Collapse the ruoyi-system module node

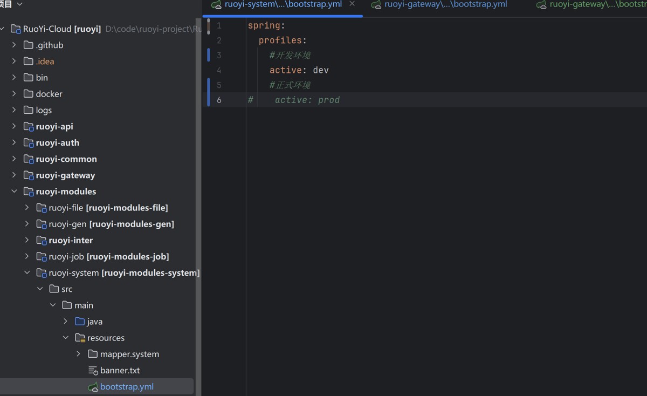(27, 272)
